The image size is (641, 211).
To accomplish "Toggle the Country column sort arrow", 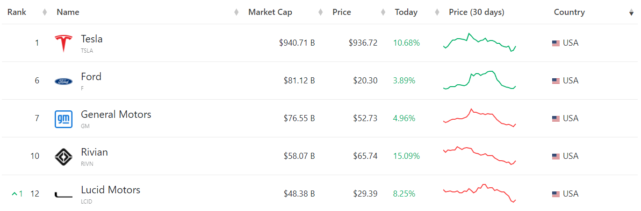I will (x=631, y=13).
